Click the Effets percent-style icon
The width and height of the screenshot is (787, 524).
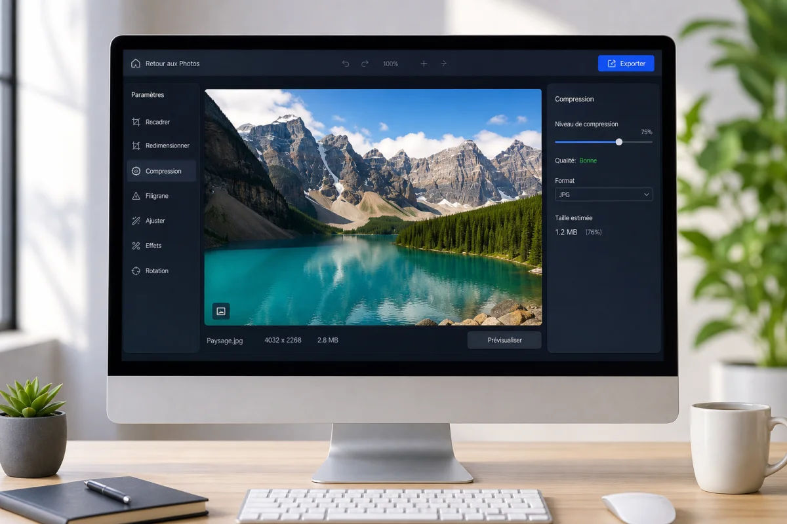pos(136,246)
